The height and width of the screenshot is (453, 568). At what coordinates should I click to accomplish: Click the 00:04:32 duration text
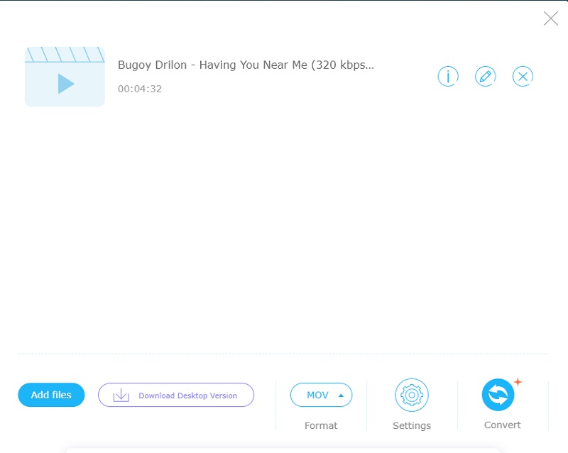[x=140, y=89]
